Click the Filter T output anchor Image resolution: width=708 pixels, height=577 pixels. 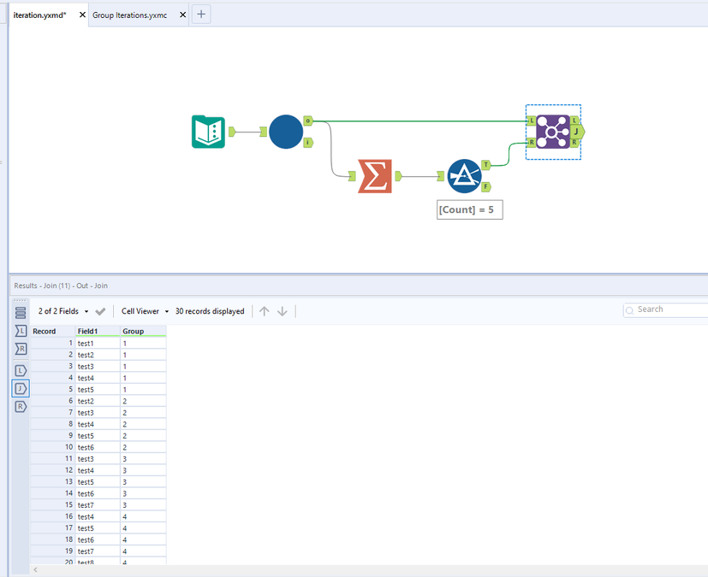pos(486,165)
